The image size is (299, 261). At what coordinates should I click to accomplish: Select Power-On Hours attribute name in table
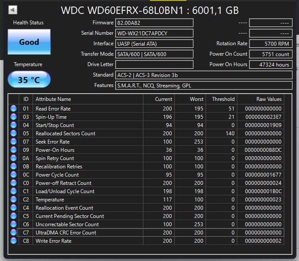pyautogui.click(x=55, y=150)
